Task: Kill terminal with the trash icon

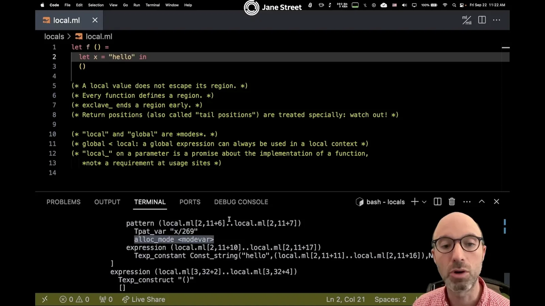Action: point(452,202)
